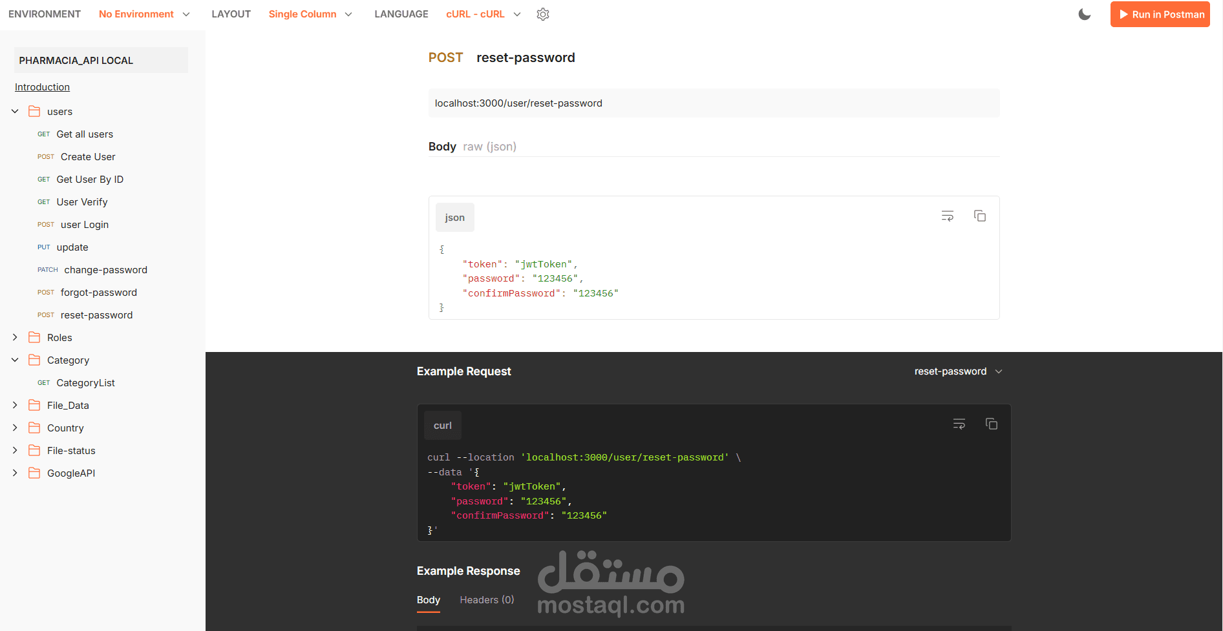Open the forgot-password request
This screenshot has width=1223, height=631.
click(99, 293)
